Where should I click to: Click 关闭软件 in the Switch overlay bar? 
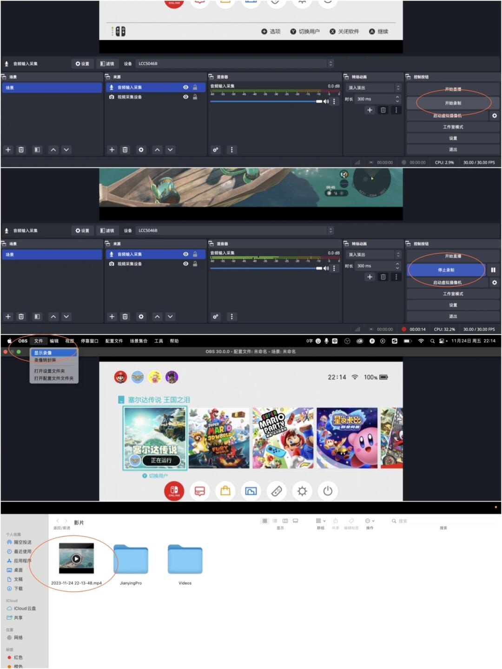tap(344, 31)
